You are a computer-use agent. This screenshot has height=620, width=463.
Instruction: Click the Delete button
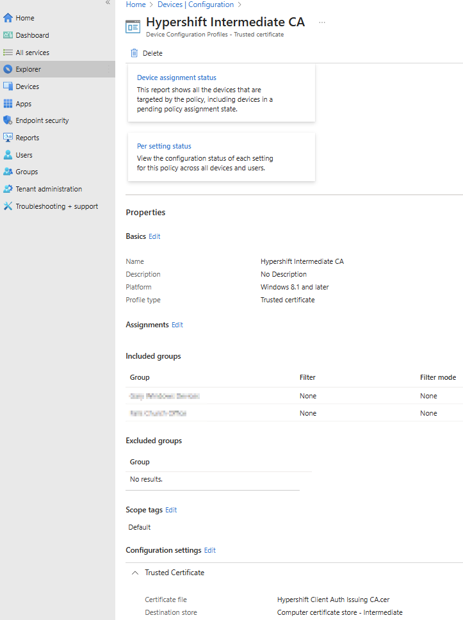(146, 53)
